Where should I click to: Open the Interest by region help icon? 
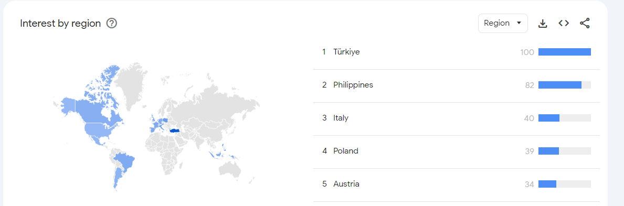coord(112,24)
